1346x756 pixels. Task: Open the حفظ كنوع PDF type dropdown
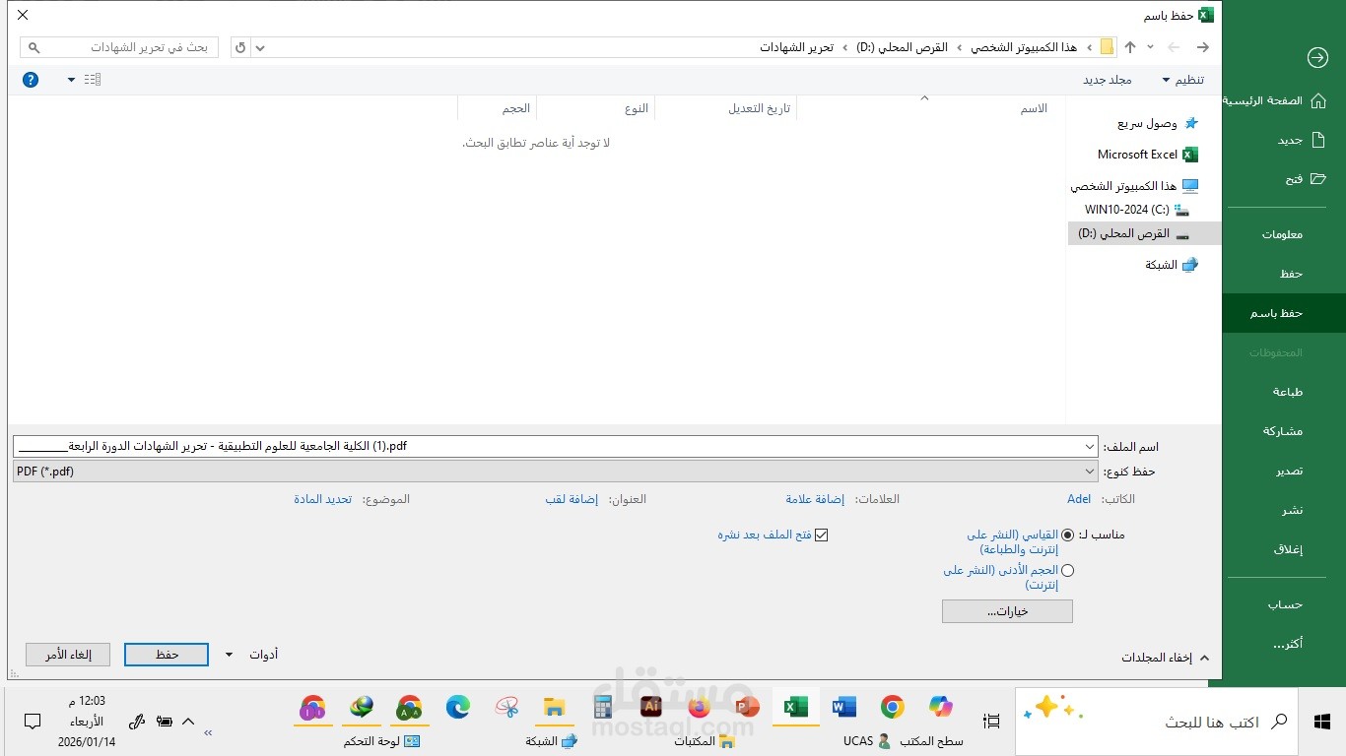click(555, 472)
